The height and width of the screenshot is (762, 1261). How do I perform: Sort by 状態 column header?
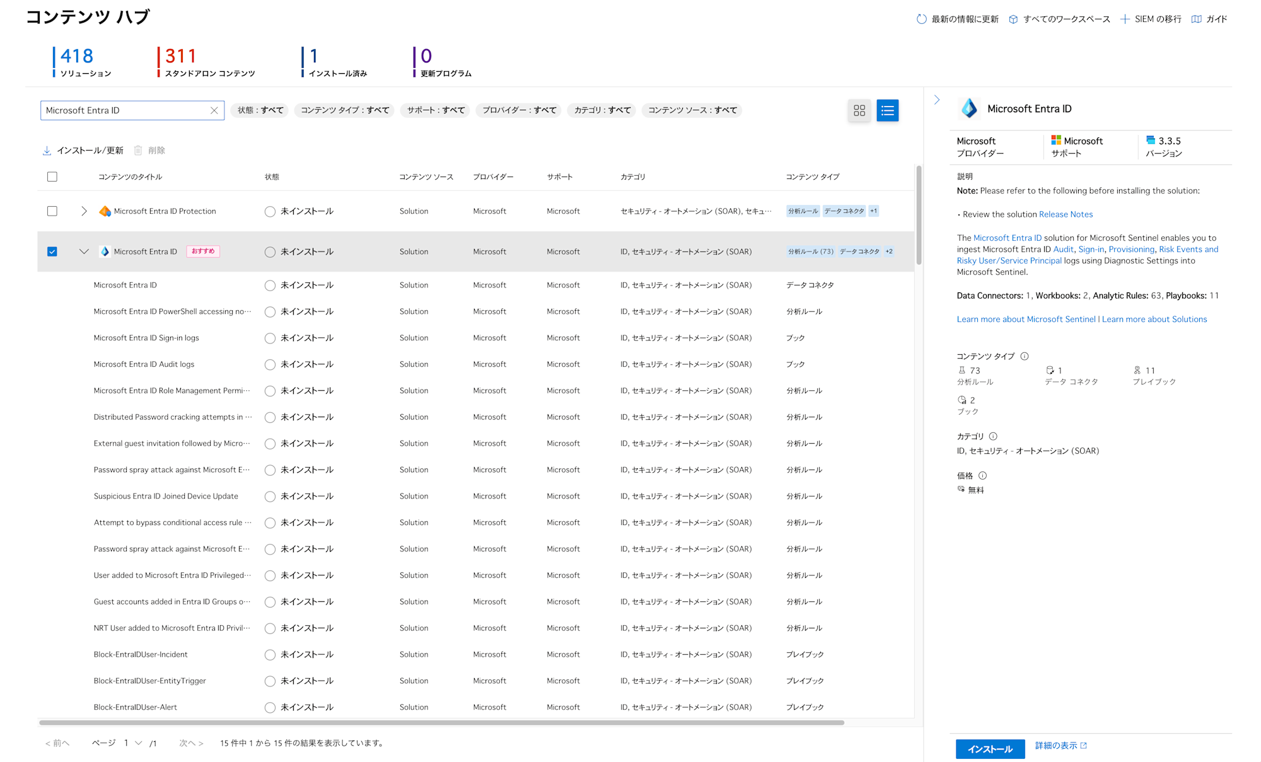point(272,177)
